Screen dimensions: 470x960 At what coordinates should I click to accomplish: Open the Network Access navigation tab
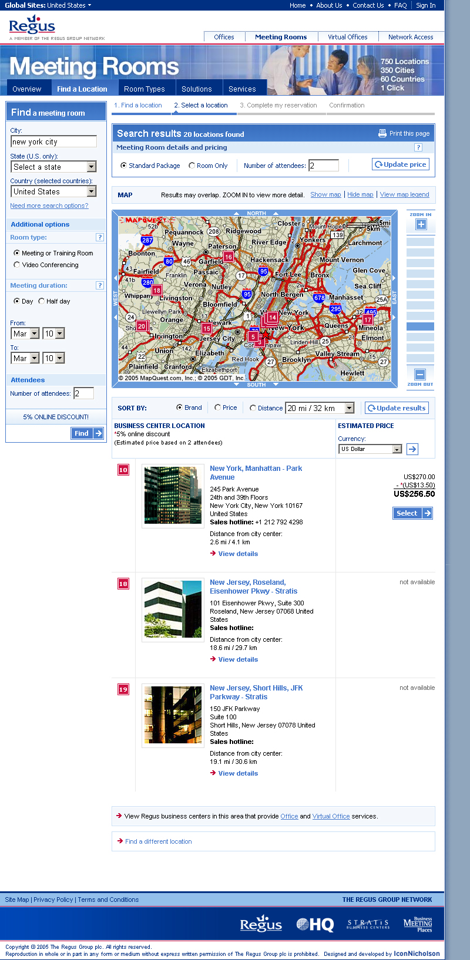(x=411, y=37)
